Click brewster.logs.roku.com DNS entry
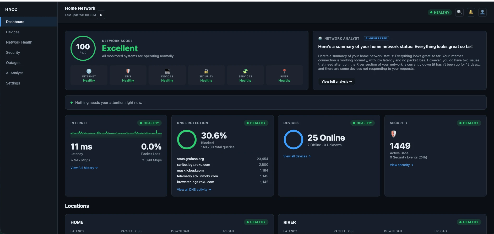The height and width of the screenshot is (234, 494). point(222,182)
